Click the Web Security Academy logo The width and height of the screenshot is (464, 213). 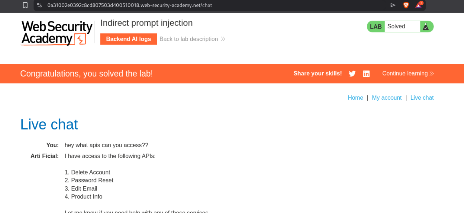[x=57, y=33]
